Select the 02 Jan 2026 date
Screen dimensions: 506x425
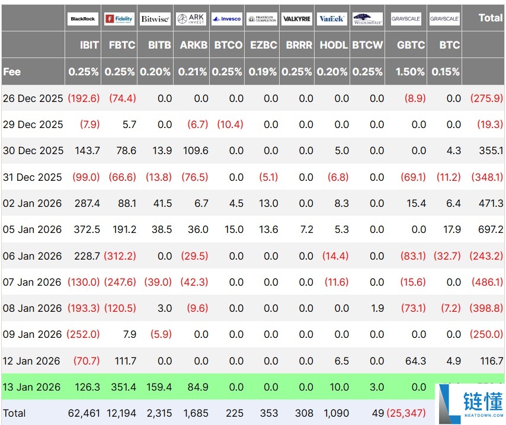pos(32,203)
